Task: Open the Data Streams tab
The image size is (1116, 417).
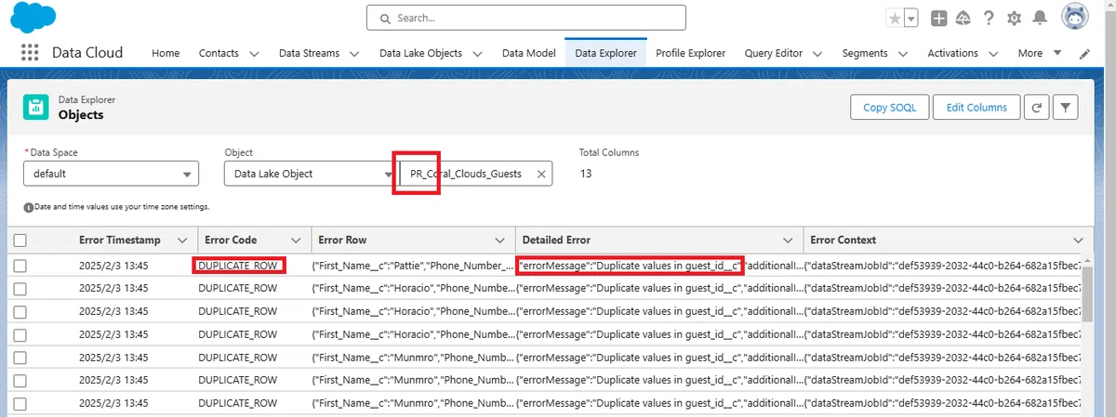Action: (x=309, y=53)
